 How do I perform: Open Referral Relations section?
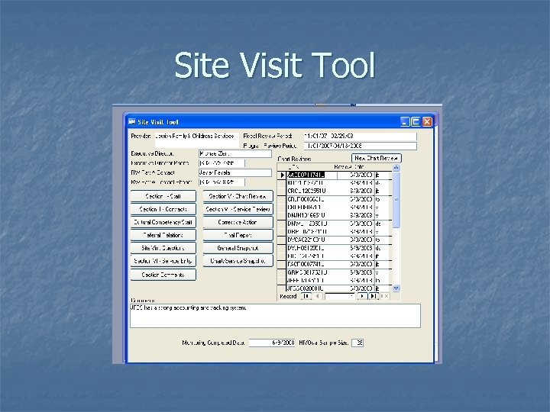point(163,235)
